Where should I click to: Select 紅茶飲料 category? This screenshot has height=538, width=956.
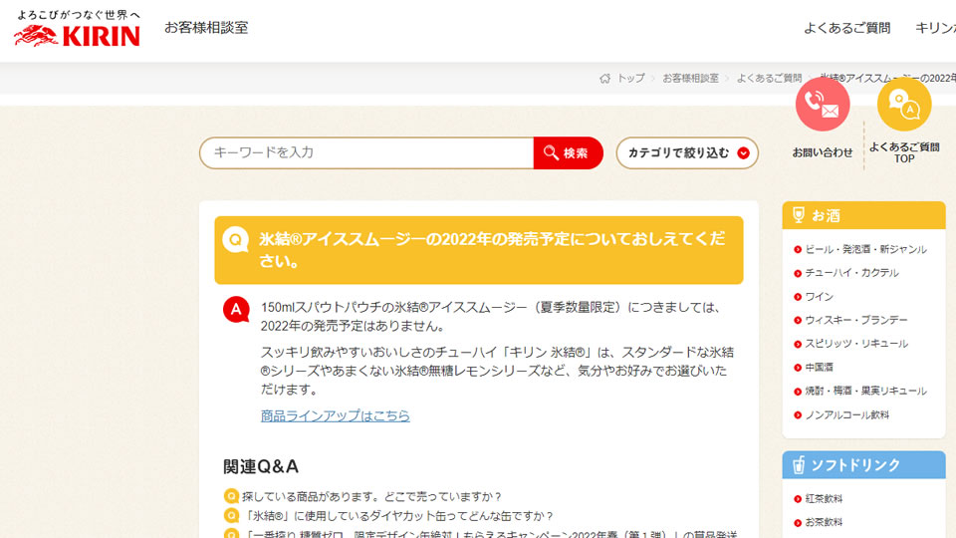[824, 499]
